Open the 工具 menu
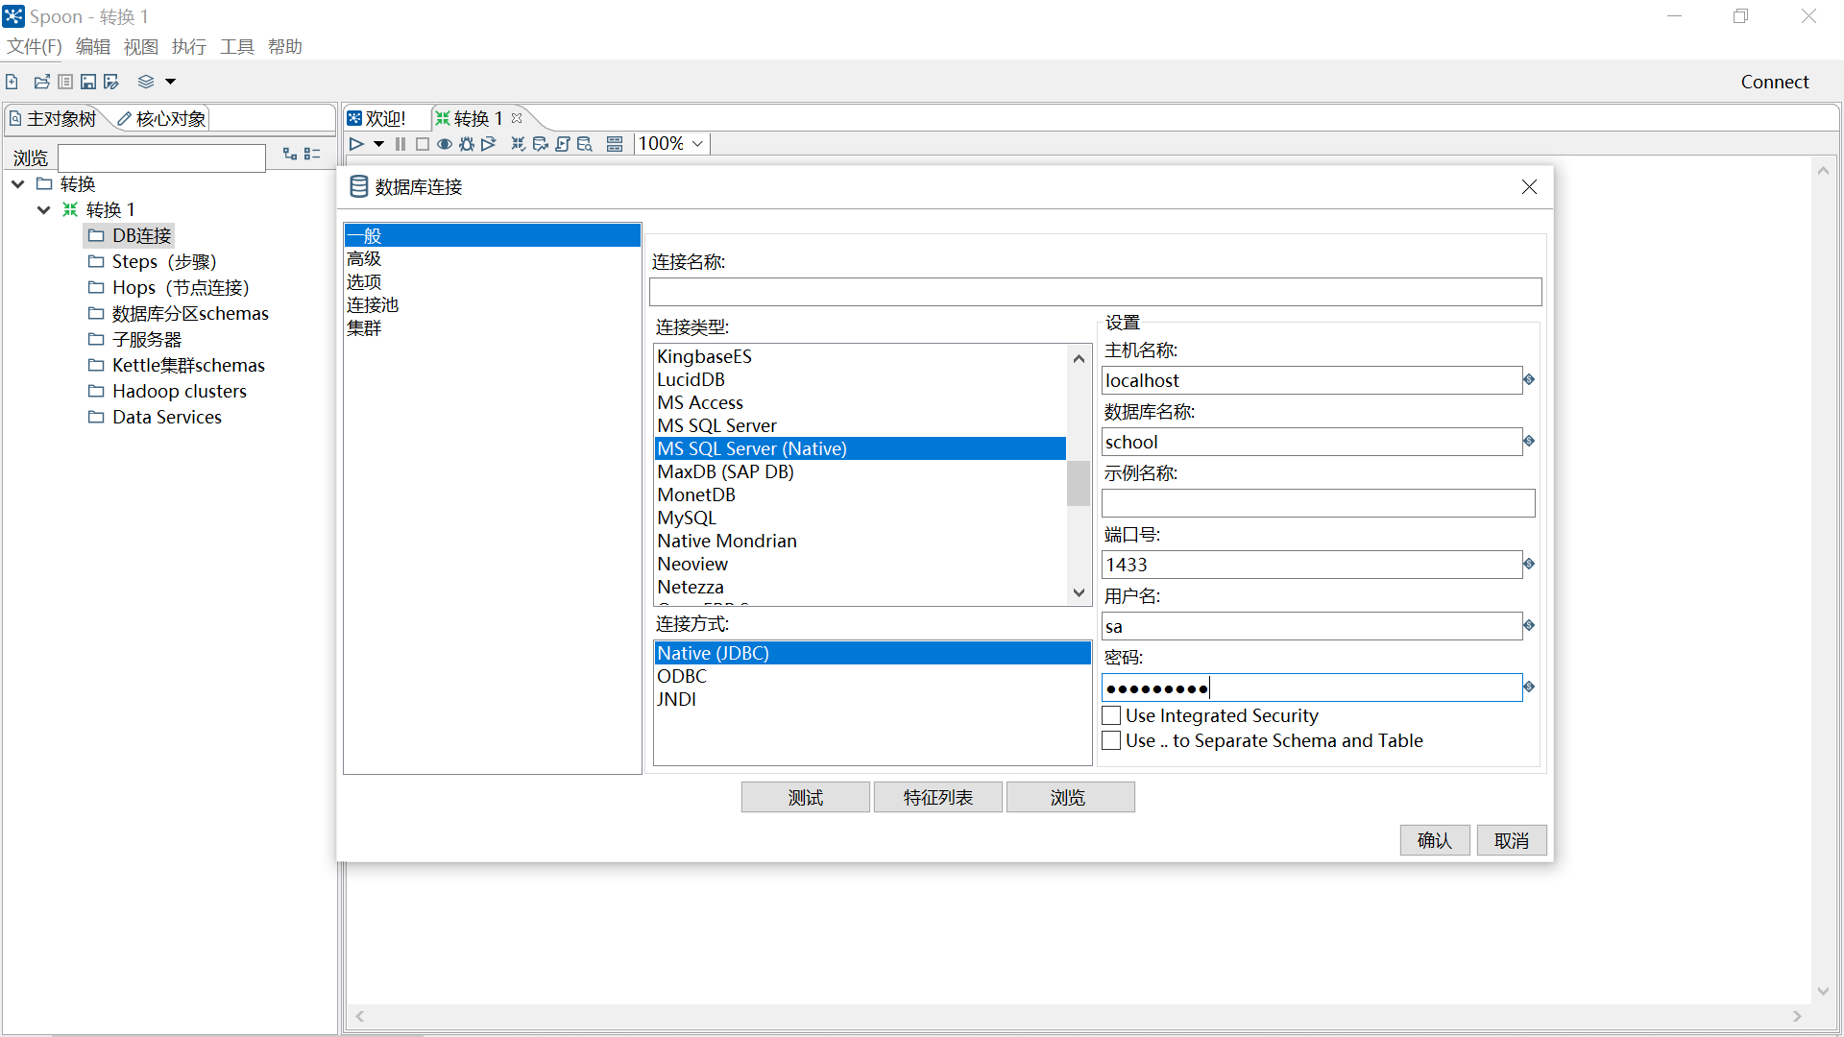1844x1037 pixels. [235, 46]
